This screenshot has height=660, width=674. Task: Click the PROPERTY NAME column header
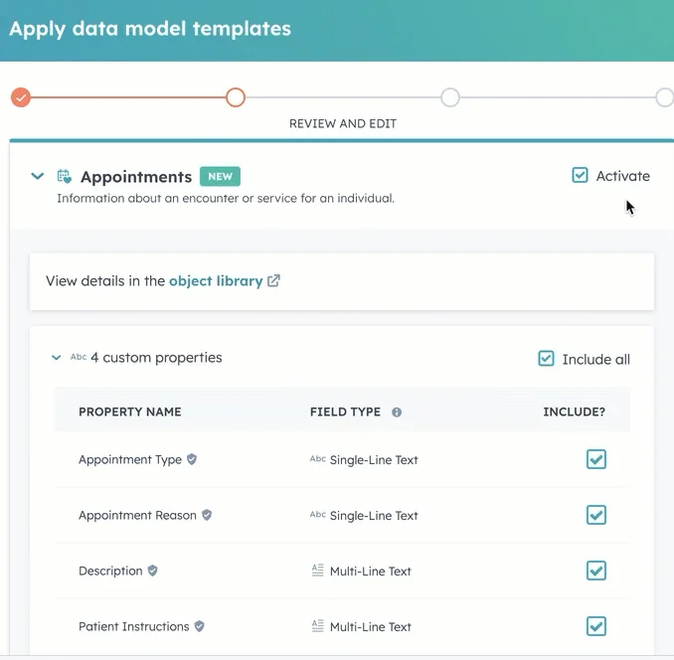130,412
